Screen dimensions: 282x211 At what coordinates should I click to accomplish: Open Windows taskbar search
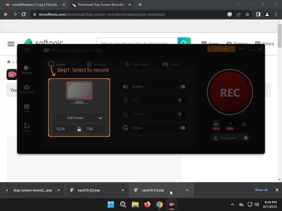coord(123,204)
